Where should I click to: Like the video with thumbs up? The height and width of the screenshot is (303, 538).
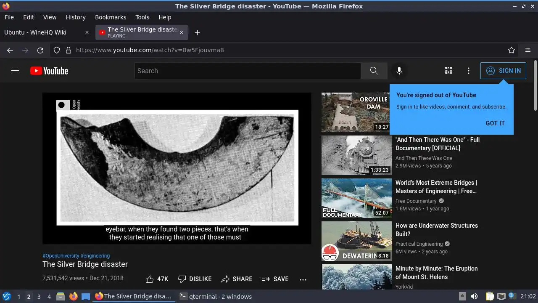click(x=157, y=279)
